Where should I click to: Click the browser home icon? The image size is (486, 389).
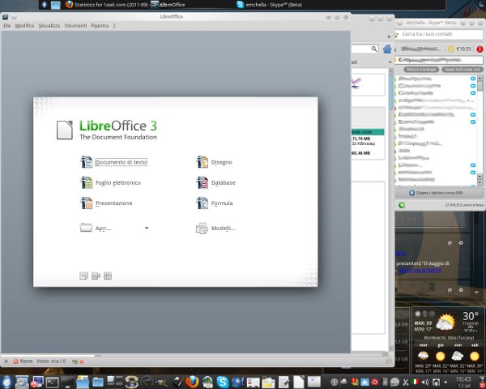(385, 49)
